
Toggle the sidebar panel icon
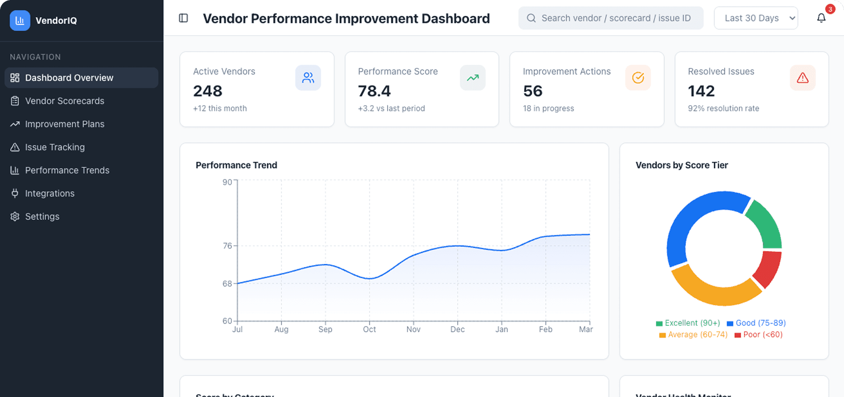click(183, 18)
